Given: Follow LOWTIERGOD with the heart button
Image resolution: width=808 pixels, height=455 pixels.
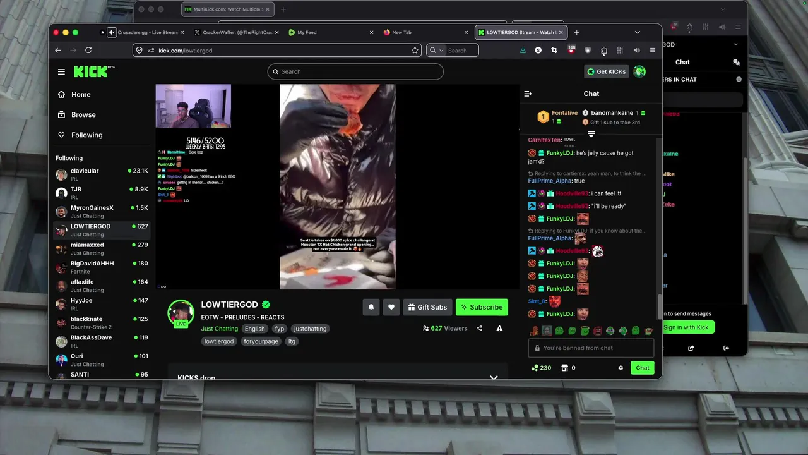Looking at the screenshot, I should coord(391,307).
